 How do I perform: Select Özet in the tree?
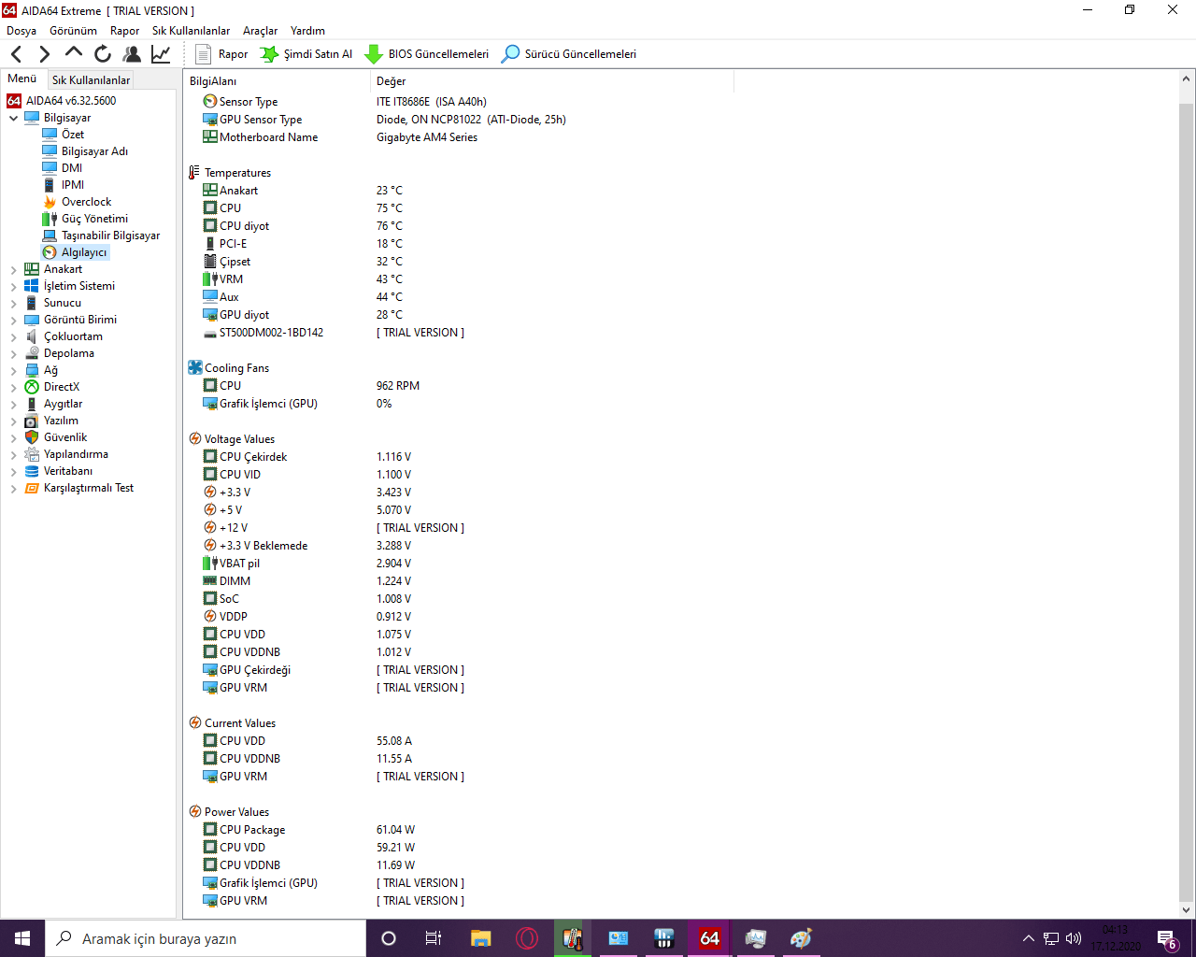73,135
